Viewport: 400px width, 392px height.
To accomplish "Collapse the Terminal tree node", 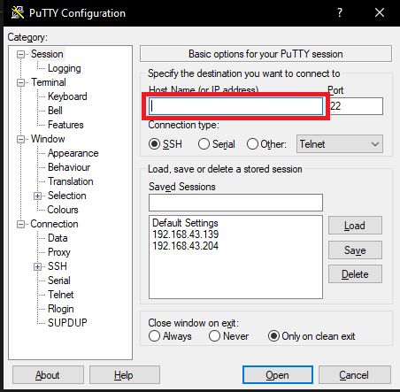I will [x=20, y=82].
